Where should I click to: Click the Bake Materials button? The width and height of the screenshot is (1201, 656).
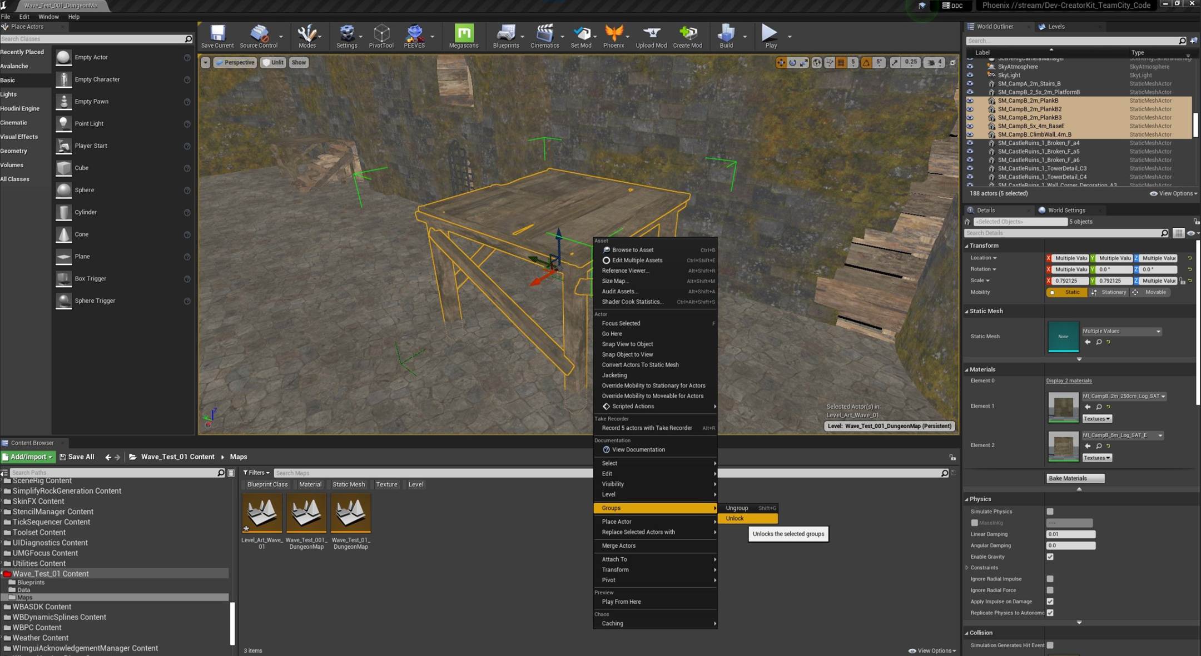[x=1074, y=478]
